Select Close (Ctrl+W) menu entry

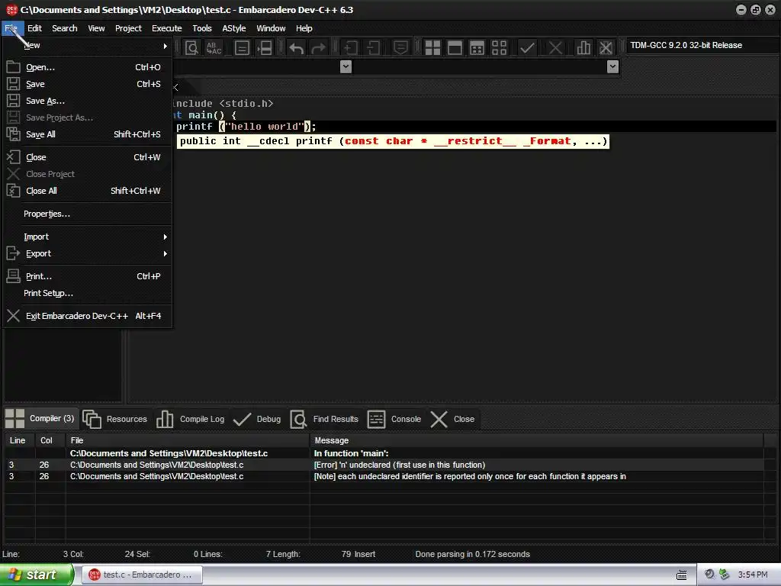88,157
